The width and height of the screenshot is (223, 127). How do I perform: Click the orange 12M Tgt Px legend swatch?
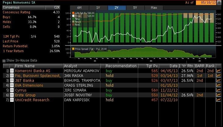coord(73,13)
